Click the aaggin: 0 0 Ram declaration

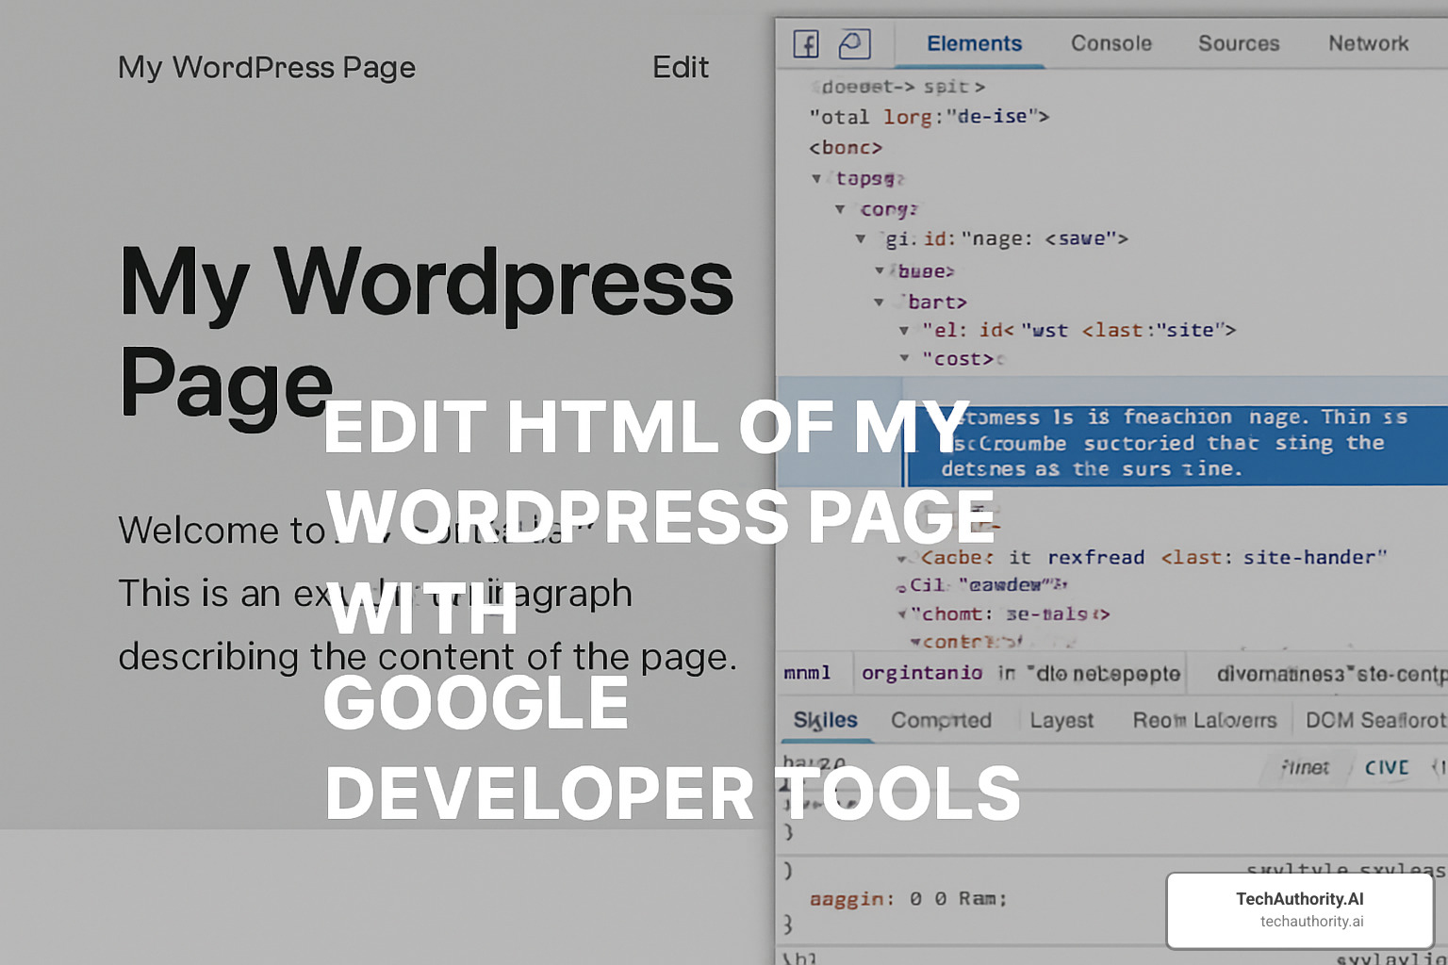click(909, 899)
